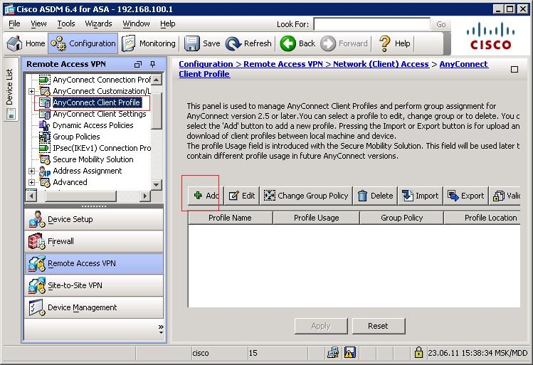Maximize the content pane via square icon
Image resolution: width=533 pixels, height=365 pixels.
tap(514, 69)
